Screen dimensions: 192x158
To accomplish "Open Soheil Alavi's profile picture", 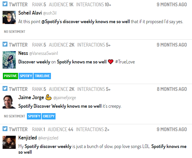I will (9, 17).
